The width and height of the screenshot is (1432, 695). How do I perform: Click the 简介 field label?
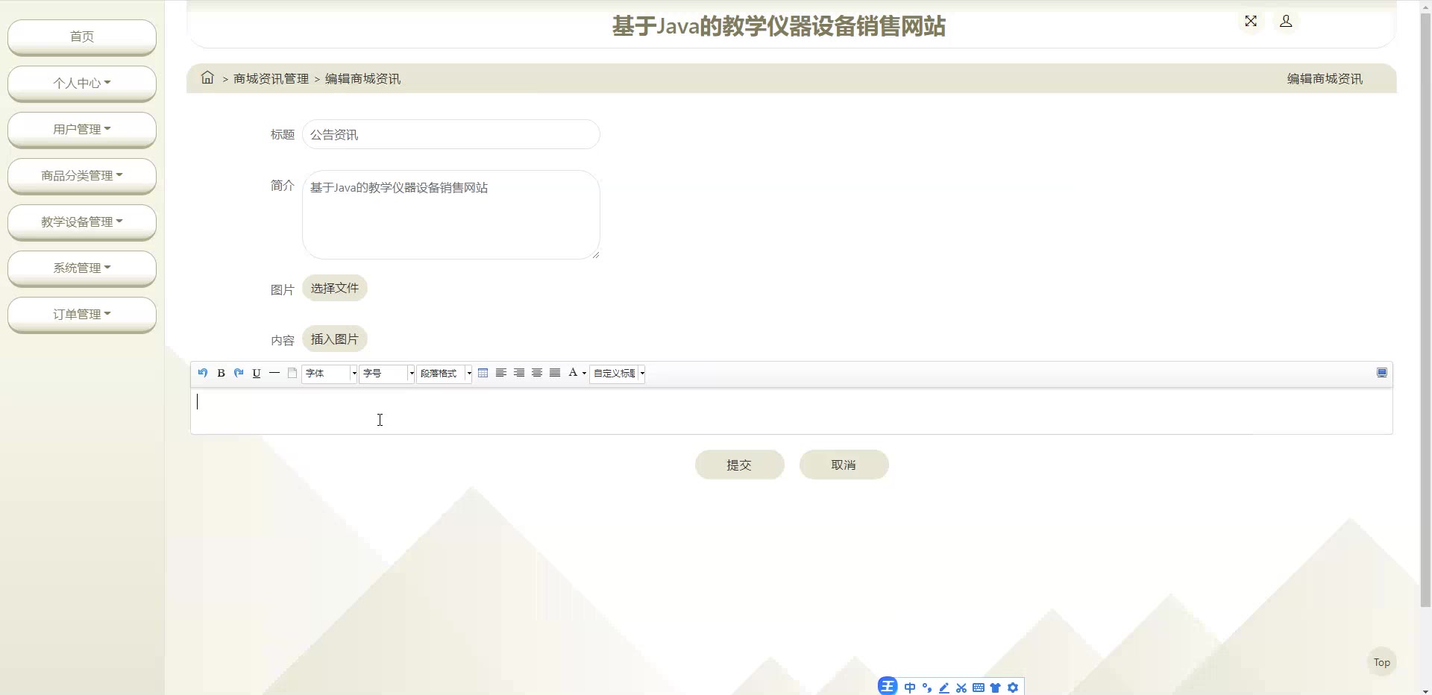[x=283, y=185]
